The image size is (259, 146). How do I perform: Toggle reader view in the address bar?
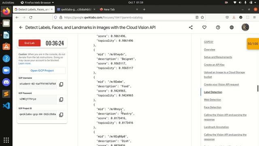pyautogui.click(x=197, y=17)
